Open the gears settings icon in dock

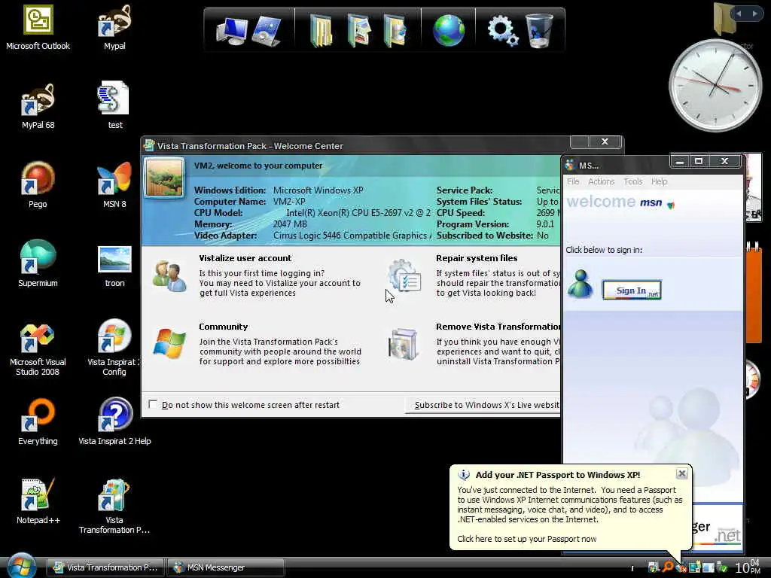pyautogui.click(x=502, y=30)
